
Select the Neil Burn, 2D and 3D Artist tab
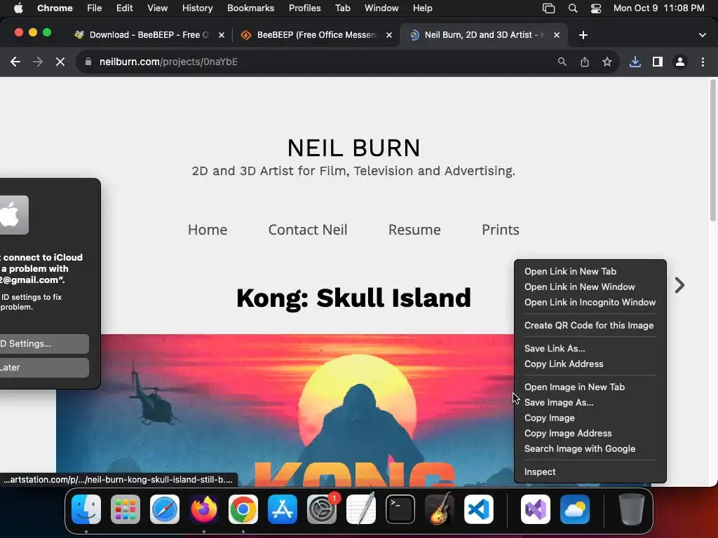(483, 35)
